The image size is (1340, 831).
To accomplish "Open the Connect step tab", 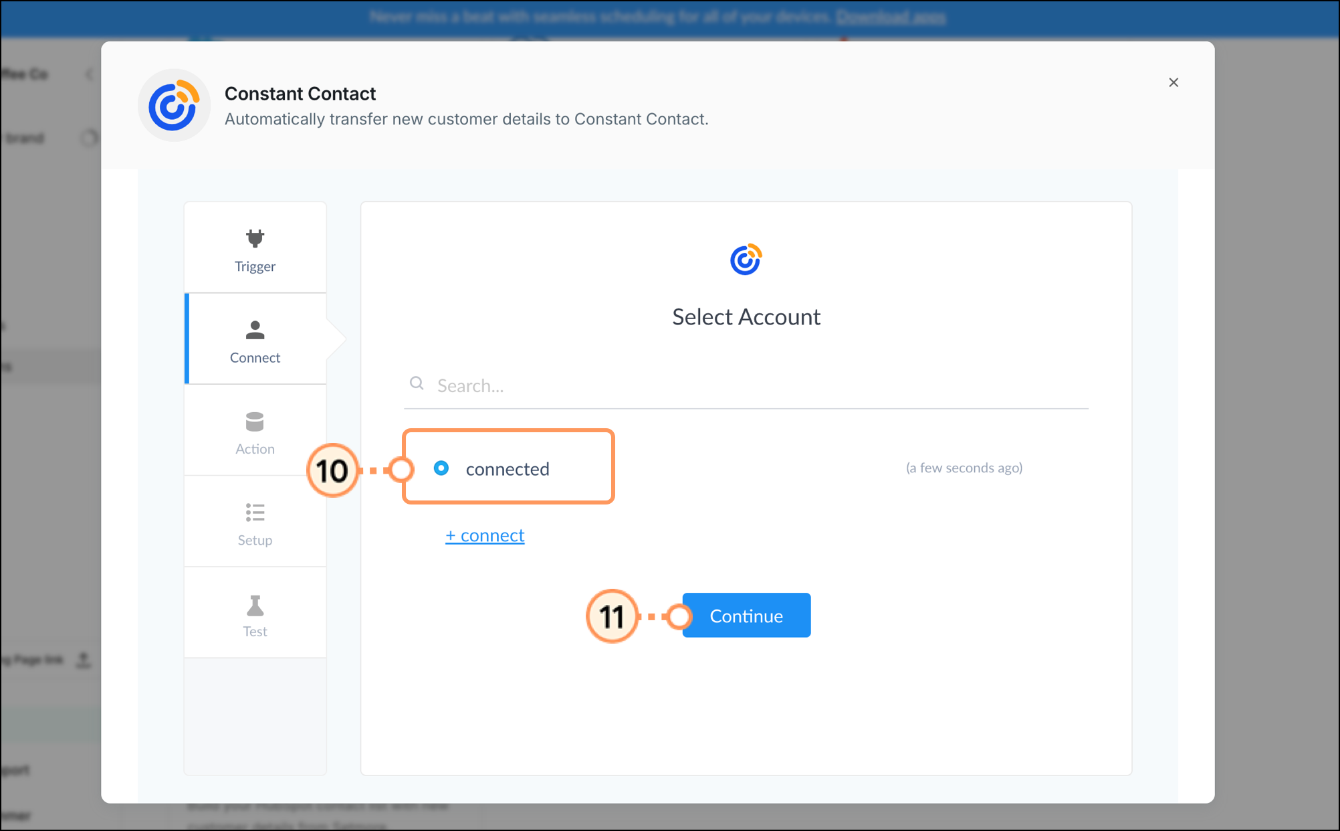I will 255,339.
